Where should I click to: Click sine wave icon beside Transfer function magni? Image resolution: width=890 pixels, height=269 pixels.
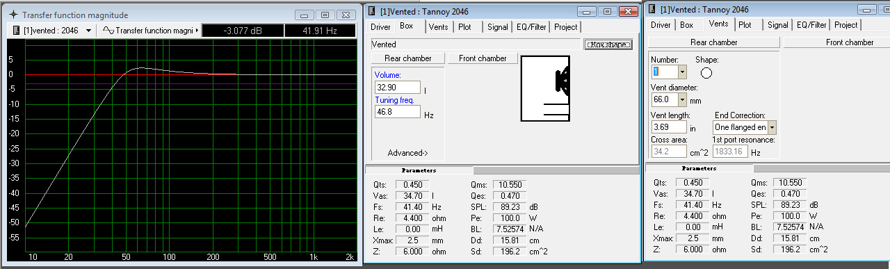pyautogui.click(x=108, y=31)
